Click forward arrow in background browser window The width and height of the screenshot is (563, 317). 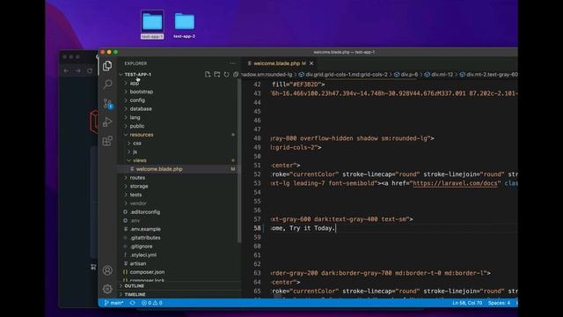point(77,70)
